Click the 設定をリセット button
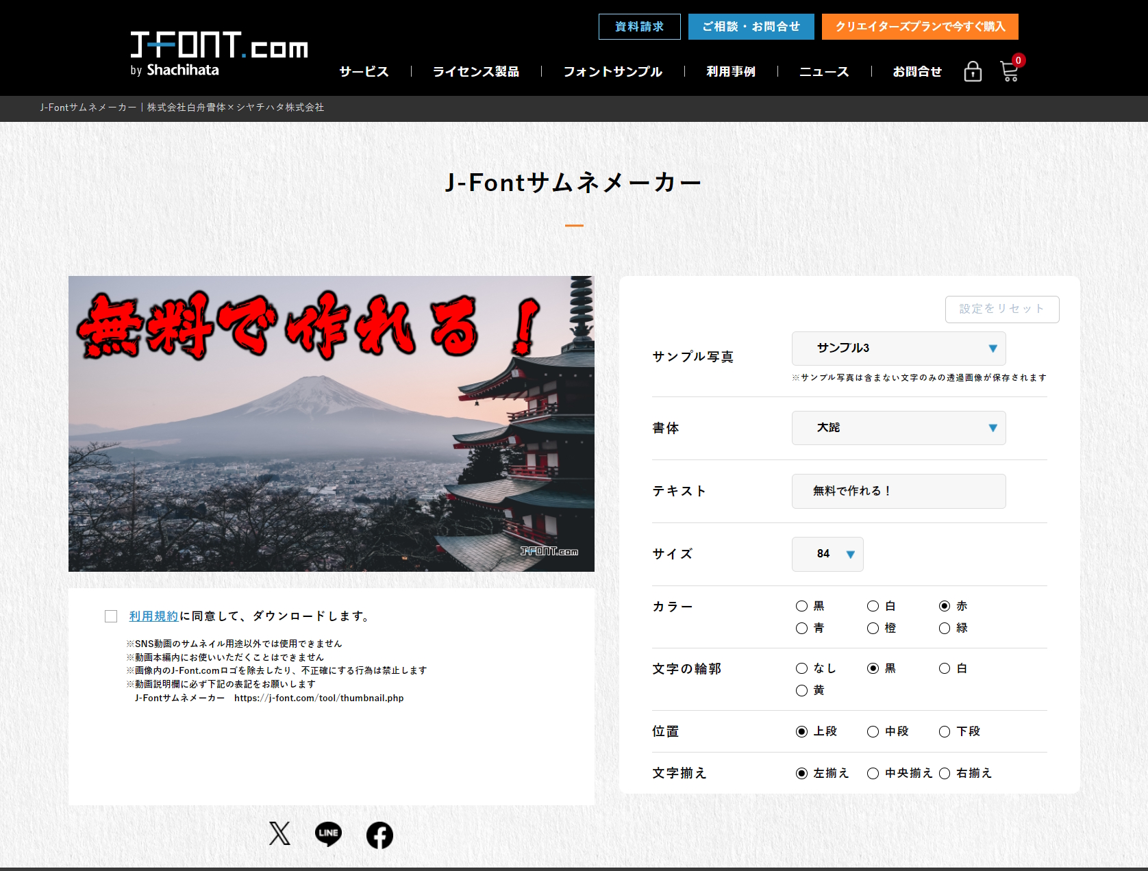 pos(1001,309)
